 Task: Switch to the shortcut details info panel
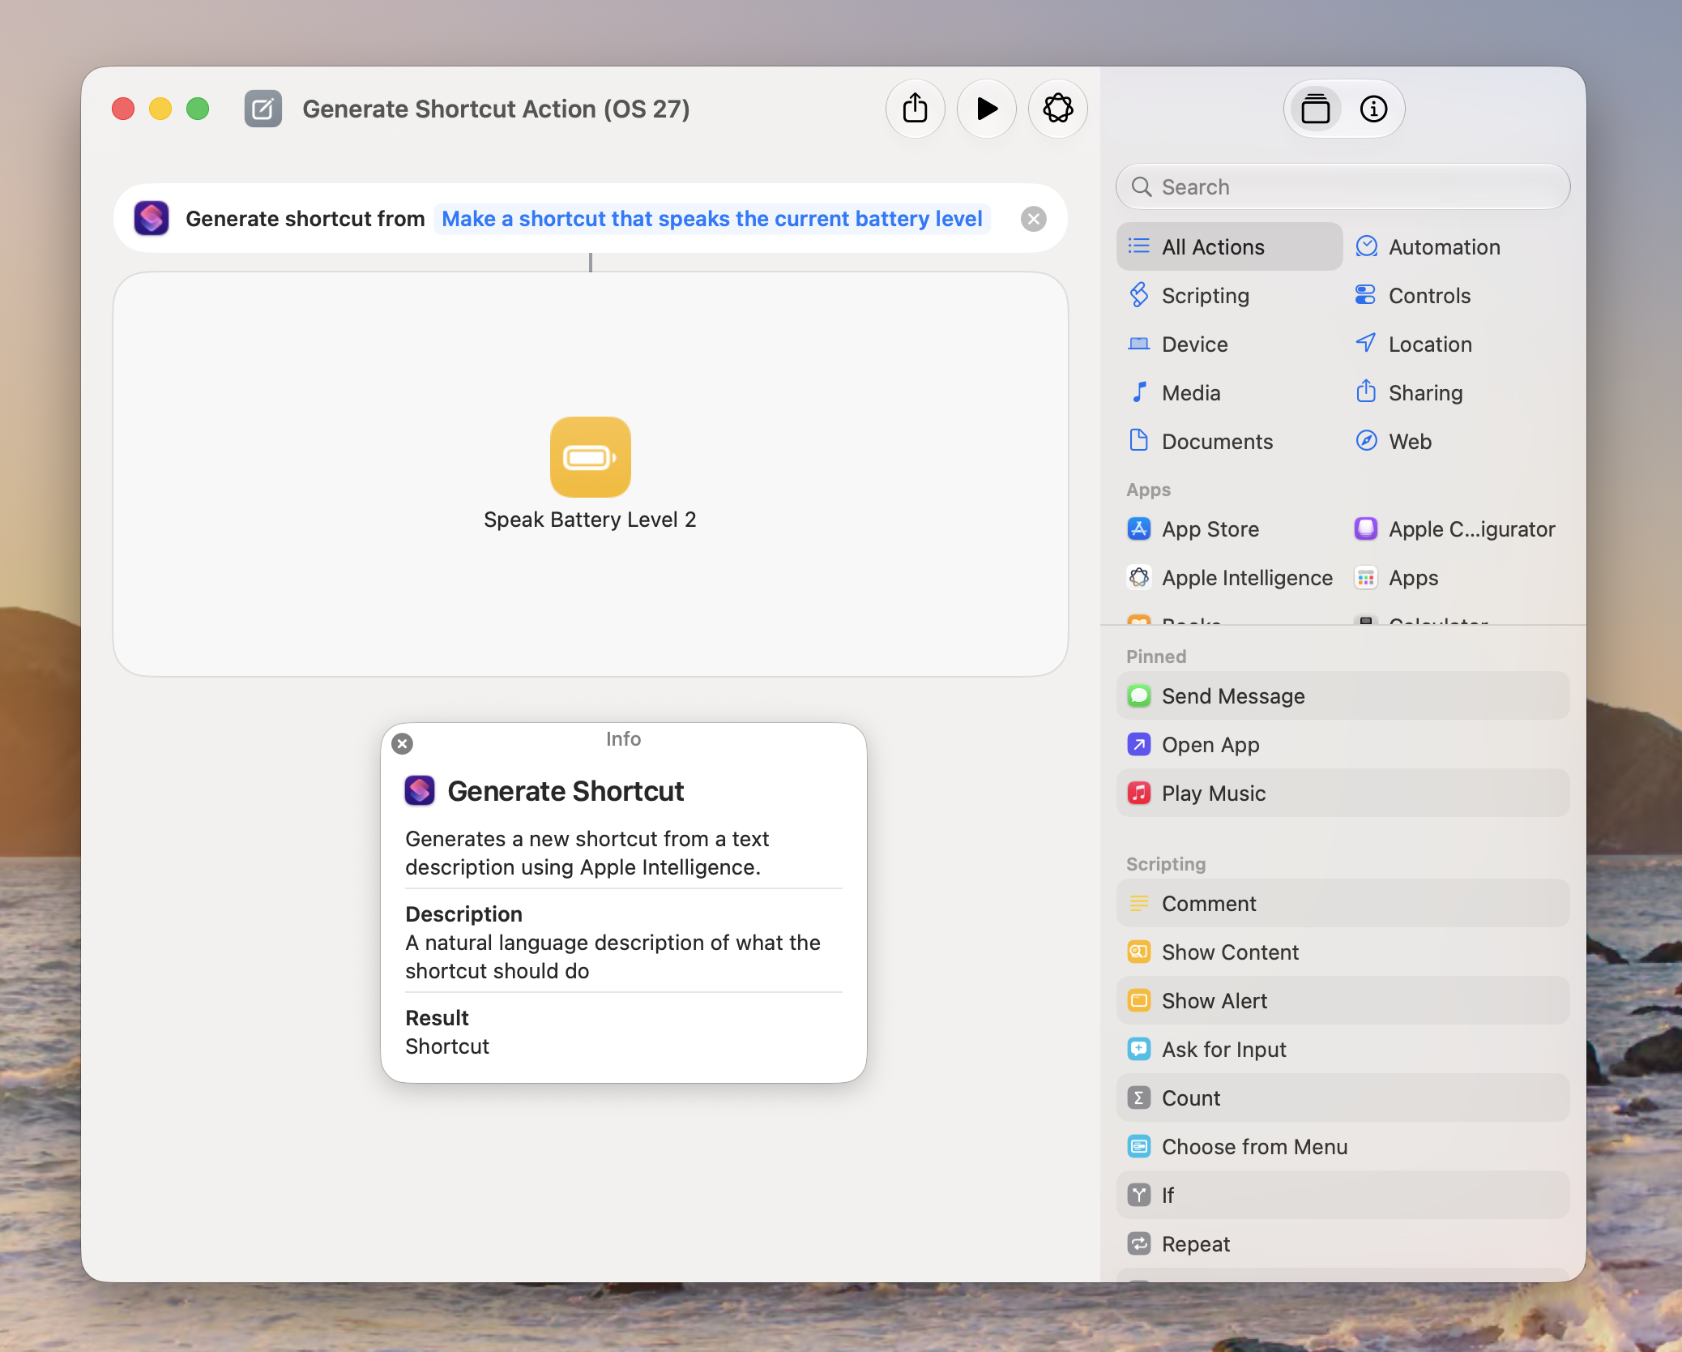click(1373, 109)
